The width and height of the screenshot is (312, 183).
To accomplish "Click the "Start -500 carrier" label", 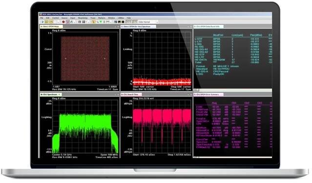I will (x=143, y=87).
